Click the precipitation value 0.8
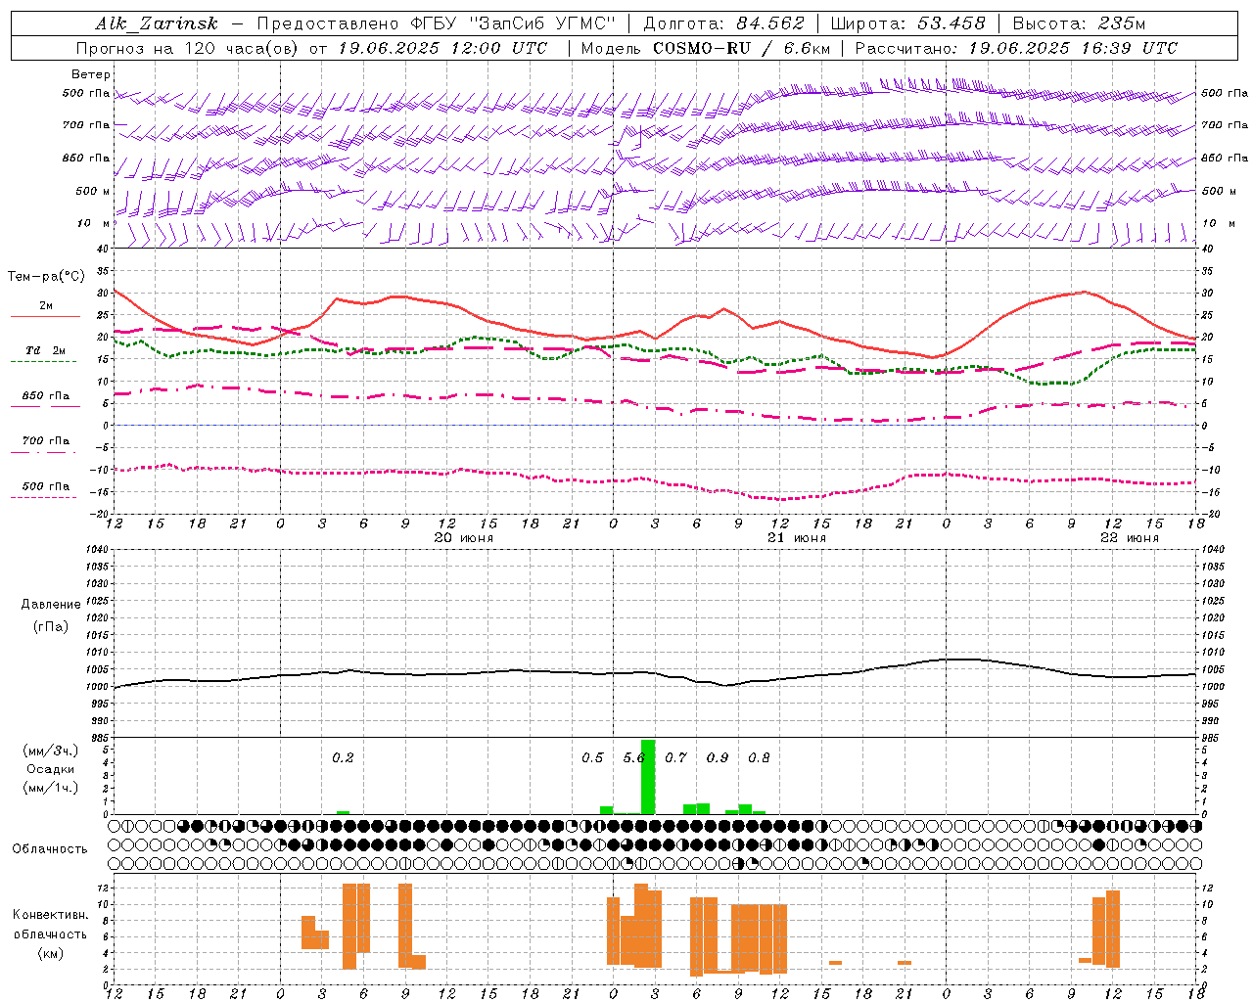The width and height of the screenshot is (1253, 1002). click(759, 758)
